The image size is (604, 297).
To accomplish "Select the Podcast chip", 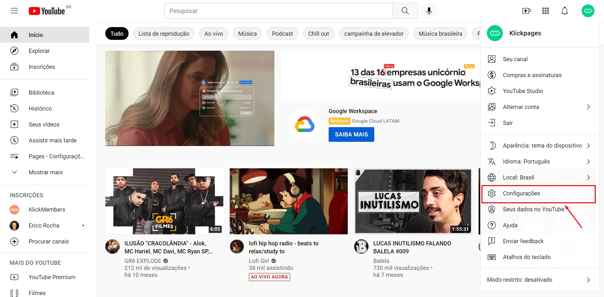I will 282,33.
